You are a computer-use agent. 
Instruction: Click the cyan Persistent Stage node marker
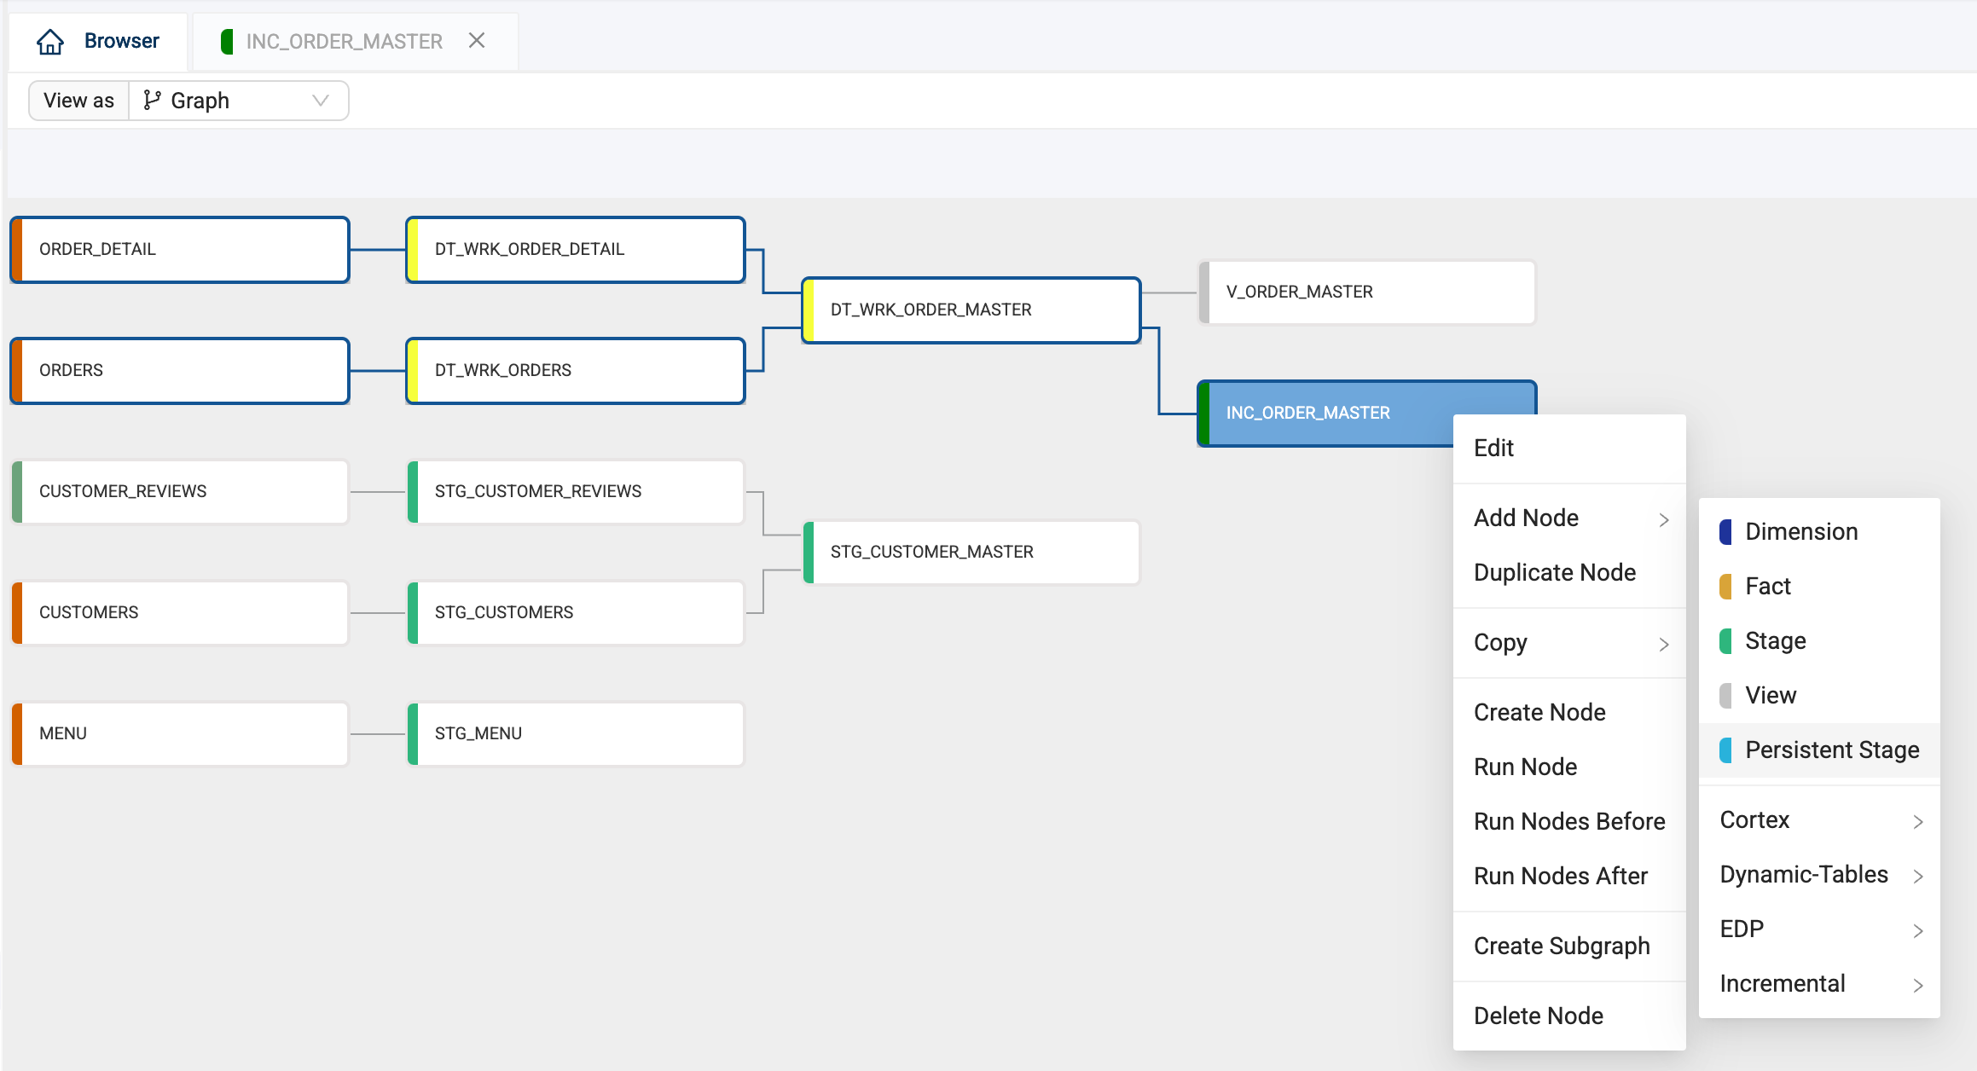[1725, 750]
